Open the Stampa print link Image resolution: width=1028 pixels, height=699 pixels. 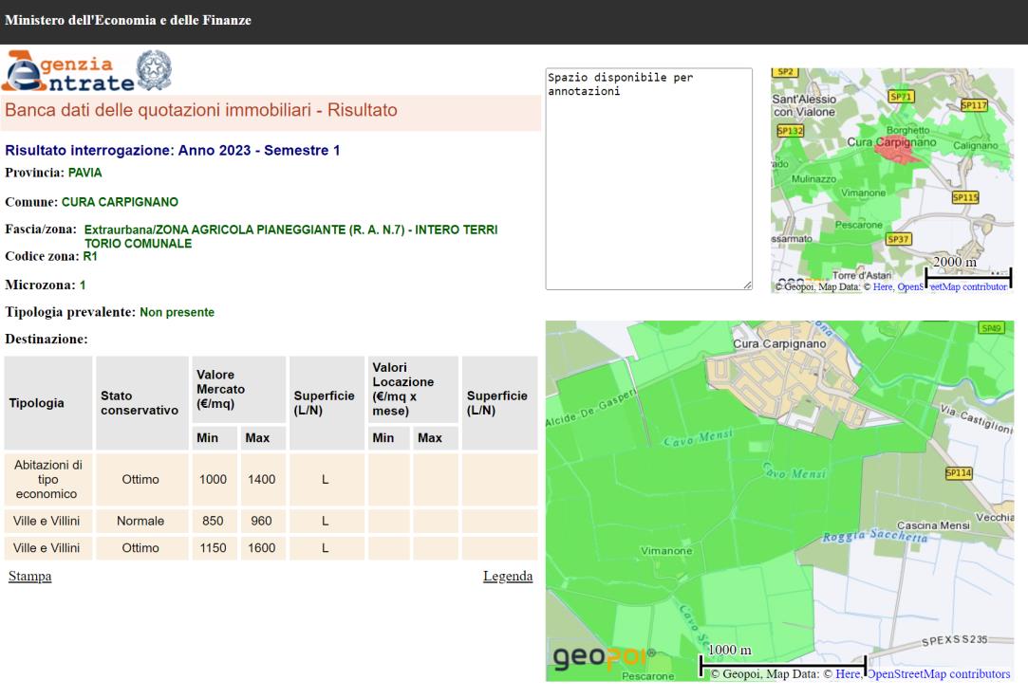(29, 577)
